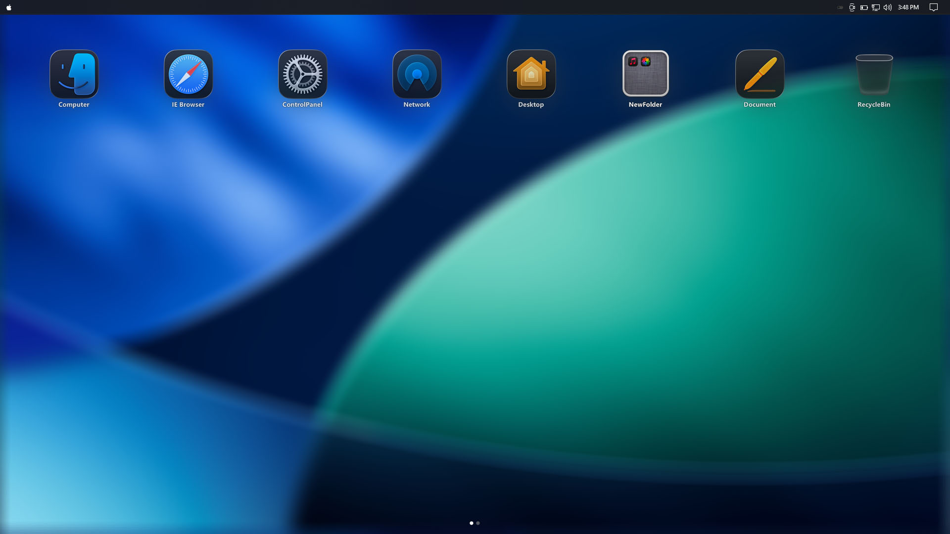950x534 pixels.
Task: Click the volume speaker icon
Action: [888, 7]
